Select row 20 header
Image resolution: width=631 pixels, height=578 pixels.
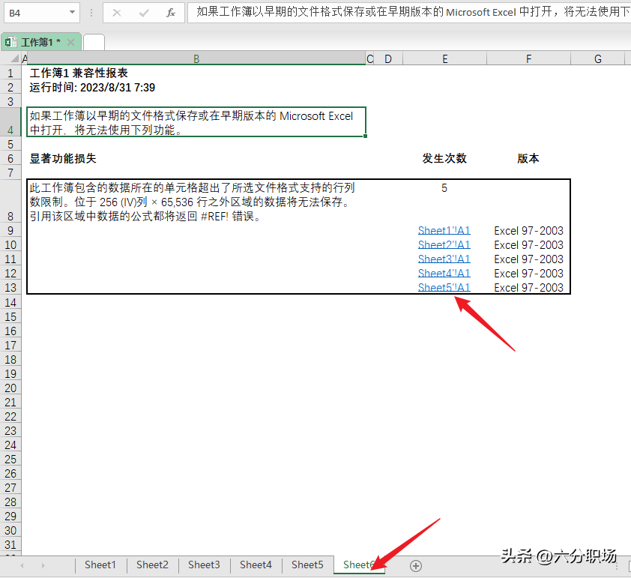coord(10,388)
